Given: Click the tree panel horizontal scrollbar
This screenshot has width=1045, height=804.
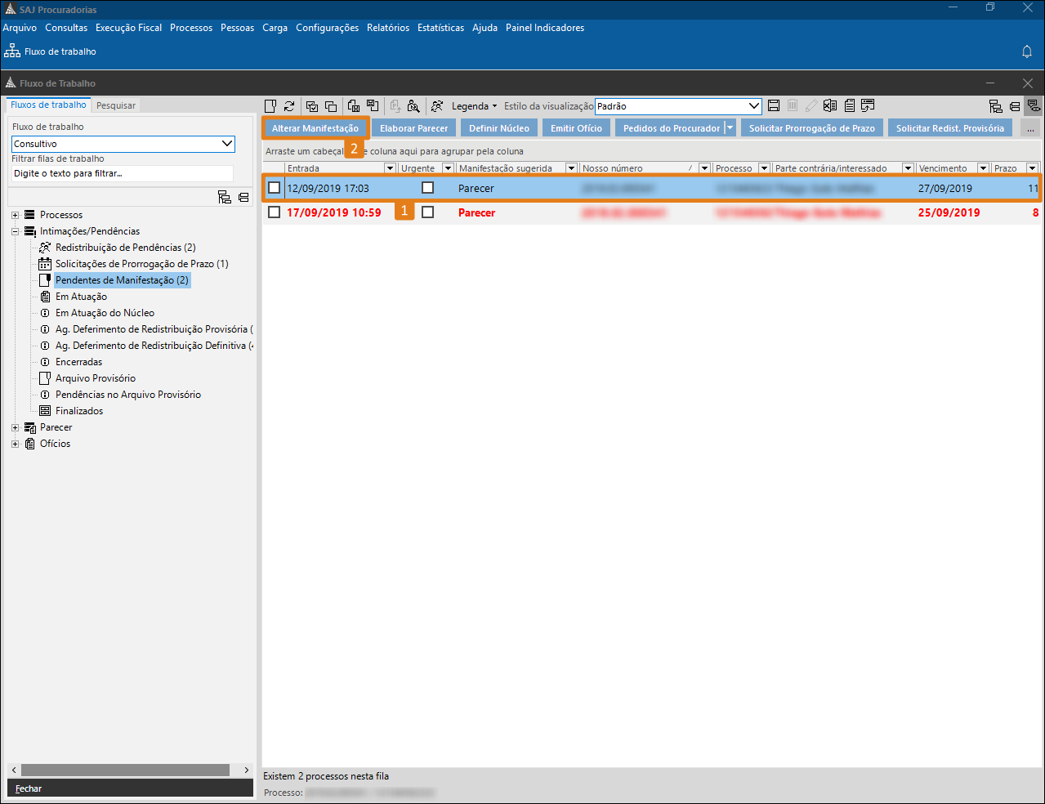Looking at the screenshot, I should click(125, 770).
